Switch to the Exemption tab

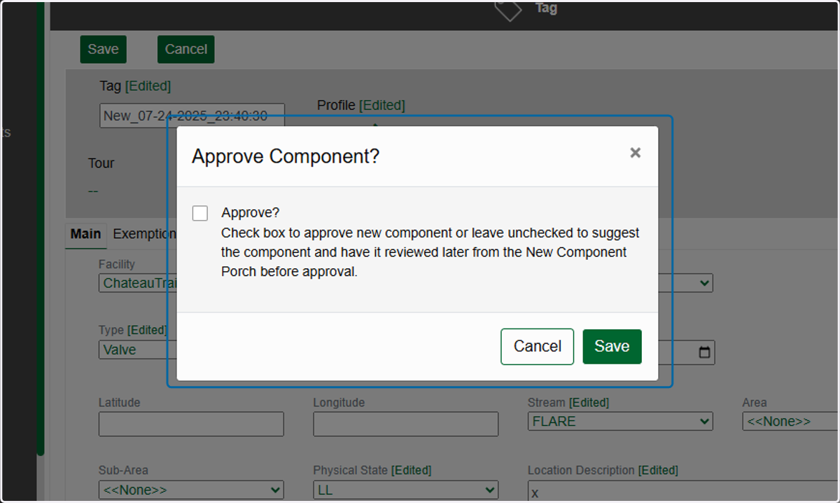(x=144, y=234)
